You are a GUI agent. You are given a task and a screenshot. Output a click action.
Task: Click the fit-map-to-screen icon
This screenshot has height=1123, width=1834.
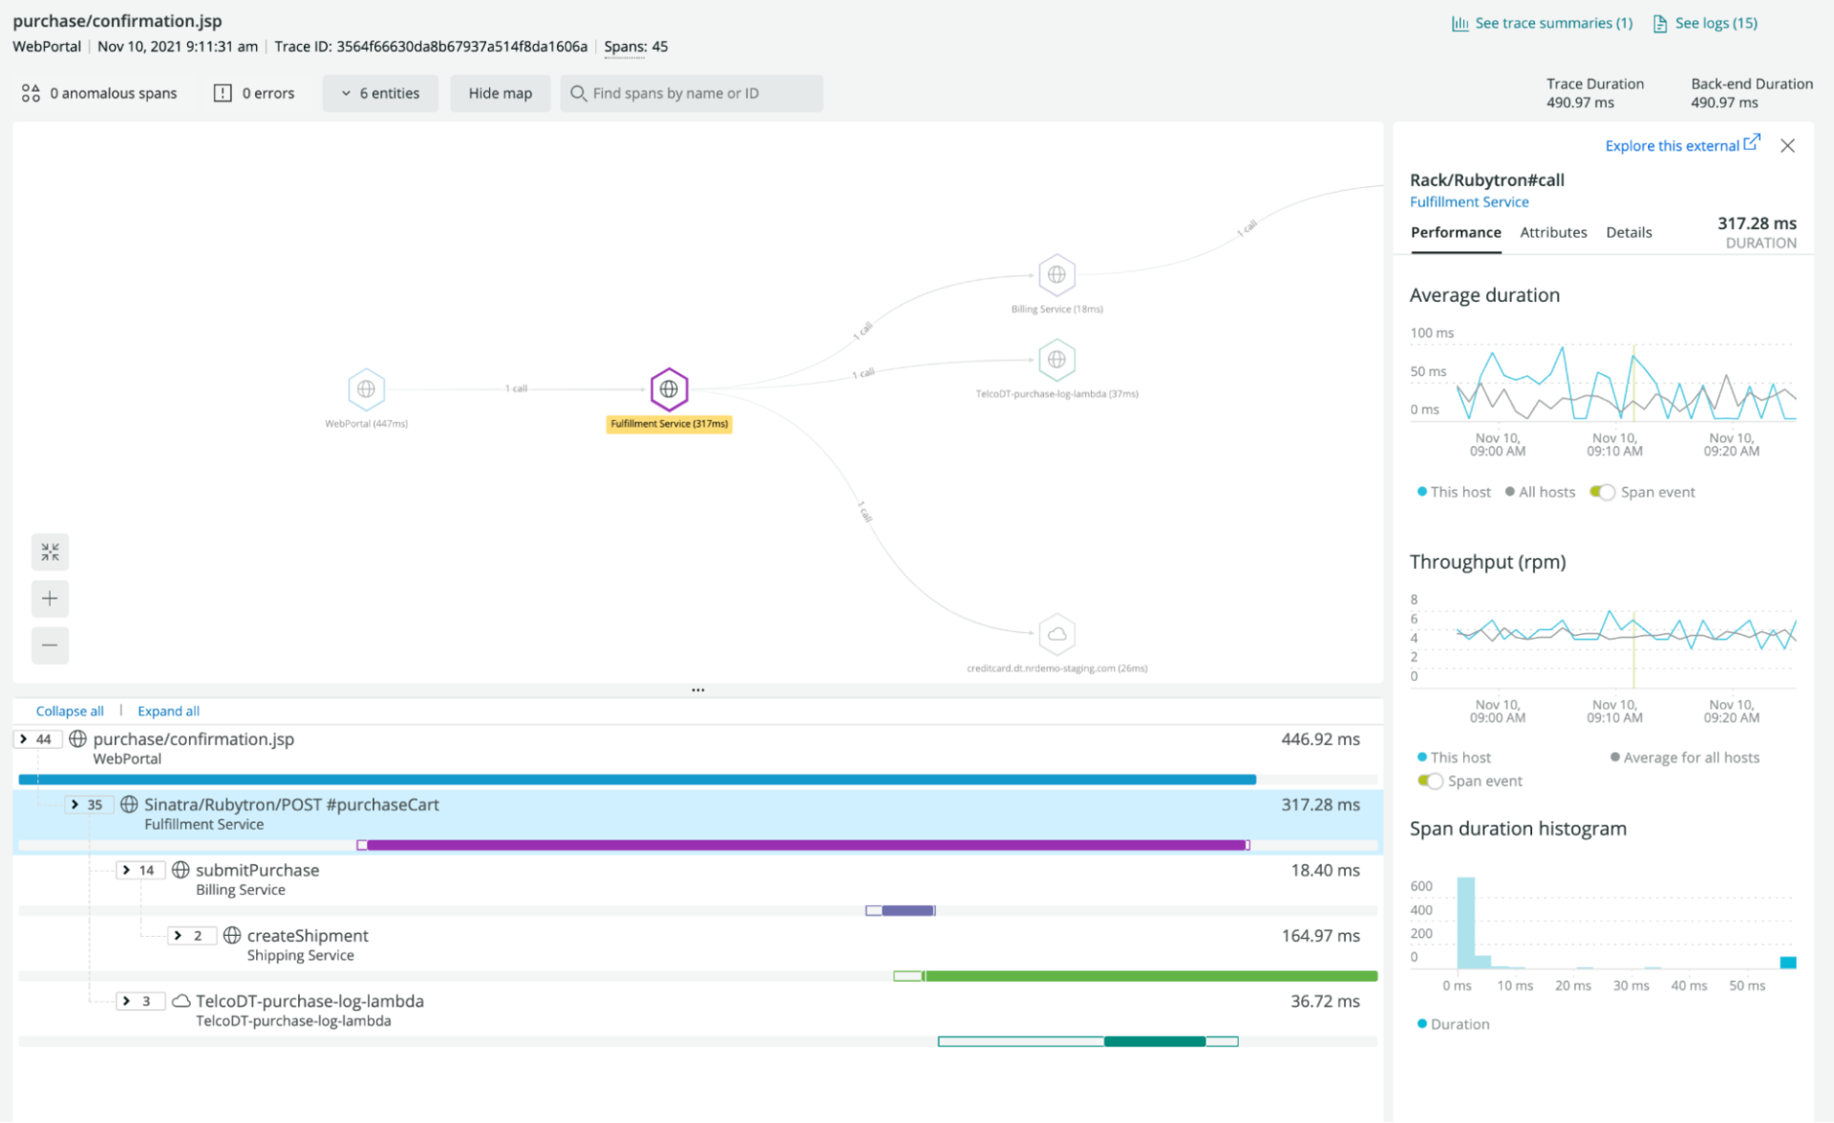click(50, 552)
